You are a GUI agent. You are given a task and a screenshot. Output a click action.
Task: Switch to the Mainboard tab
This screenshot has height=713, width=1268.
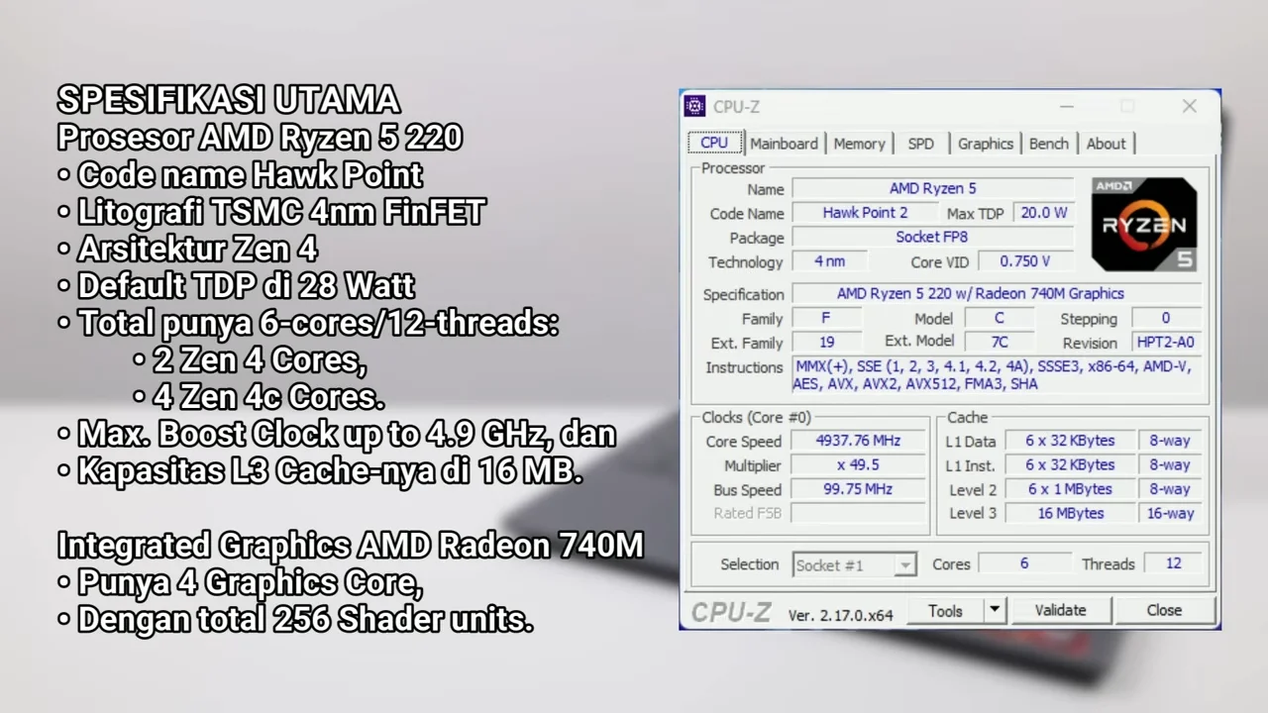pos(784,144)
